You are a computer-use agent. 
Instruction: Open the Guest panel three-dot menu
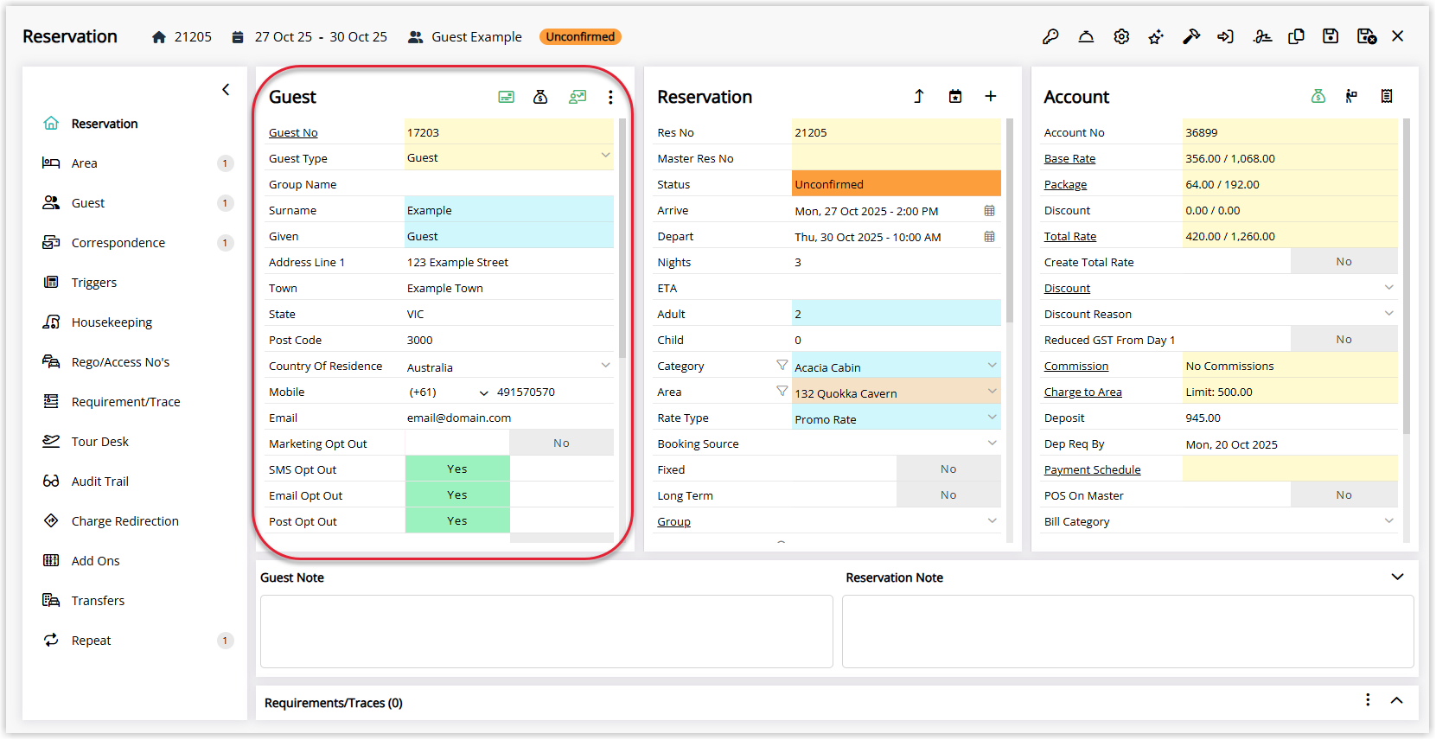[x=610, y=97]
